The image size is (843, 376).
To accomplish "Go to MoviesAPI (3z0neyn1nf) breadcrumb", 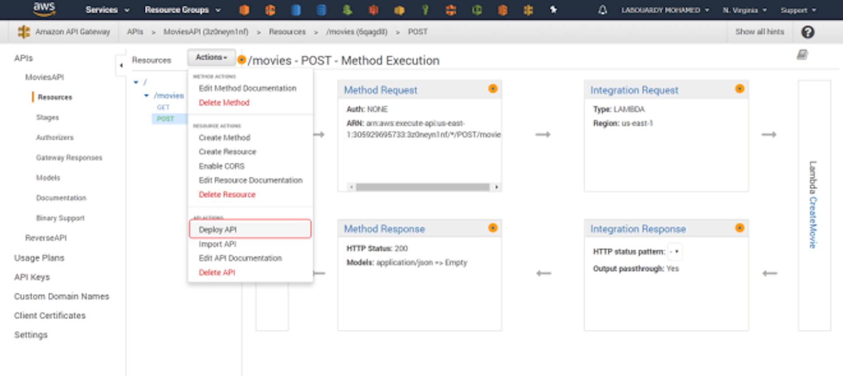I will click(205, 32).
